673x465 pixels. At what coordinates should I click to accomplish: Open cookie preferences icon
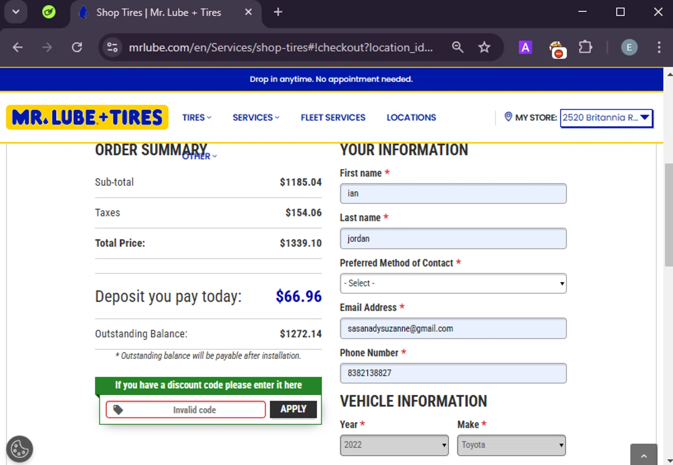tap(20, 449)
